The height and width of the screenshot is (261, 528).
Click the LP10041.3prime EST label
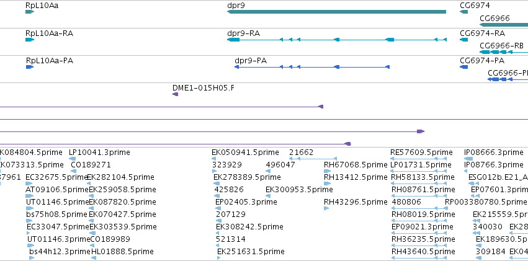(x=99, y=153)
